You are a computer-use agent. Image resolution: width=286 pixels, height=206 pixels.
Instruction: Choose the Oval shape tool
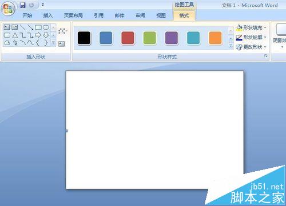(x=46, y=27)
